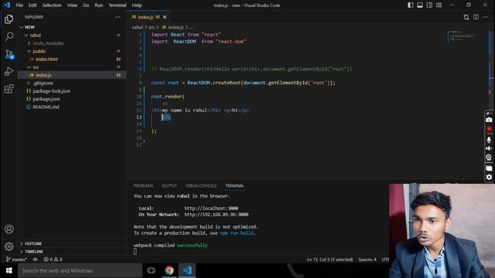Open the Go menu
This screenshot has height=278, width=495.
pyautogui.click(x=86, y=5)
